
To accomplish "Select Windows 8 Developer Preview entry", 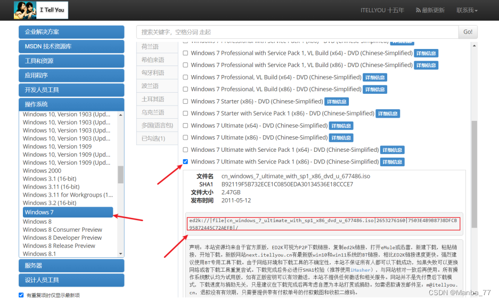I will [62, 238].
